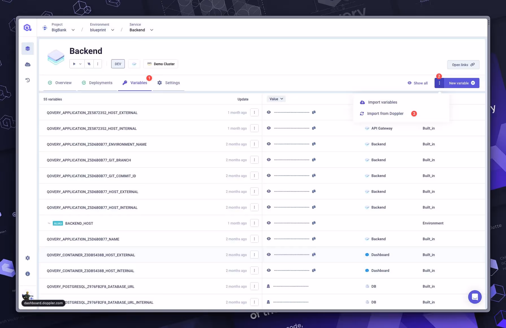Click the Qovery logo icon
Screen dimensions: 506x328
[27, 28]
